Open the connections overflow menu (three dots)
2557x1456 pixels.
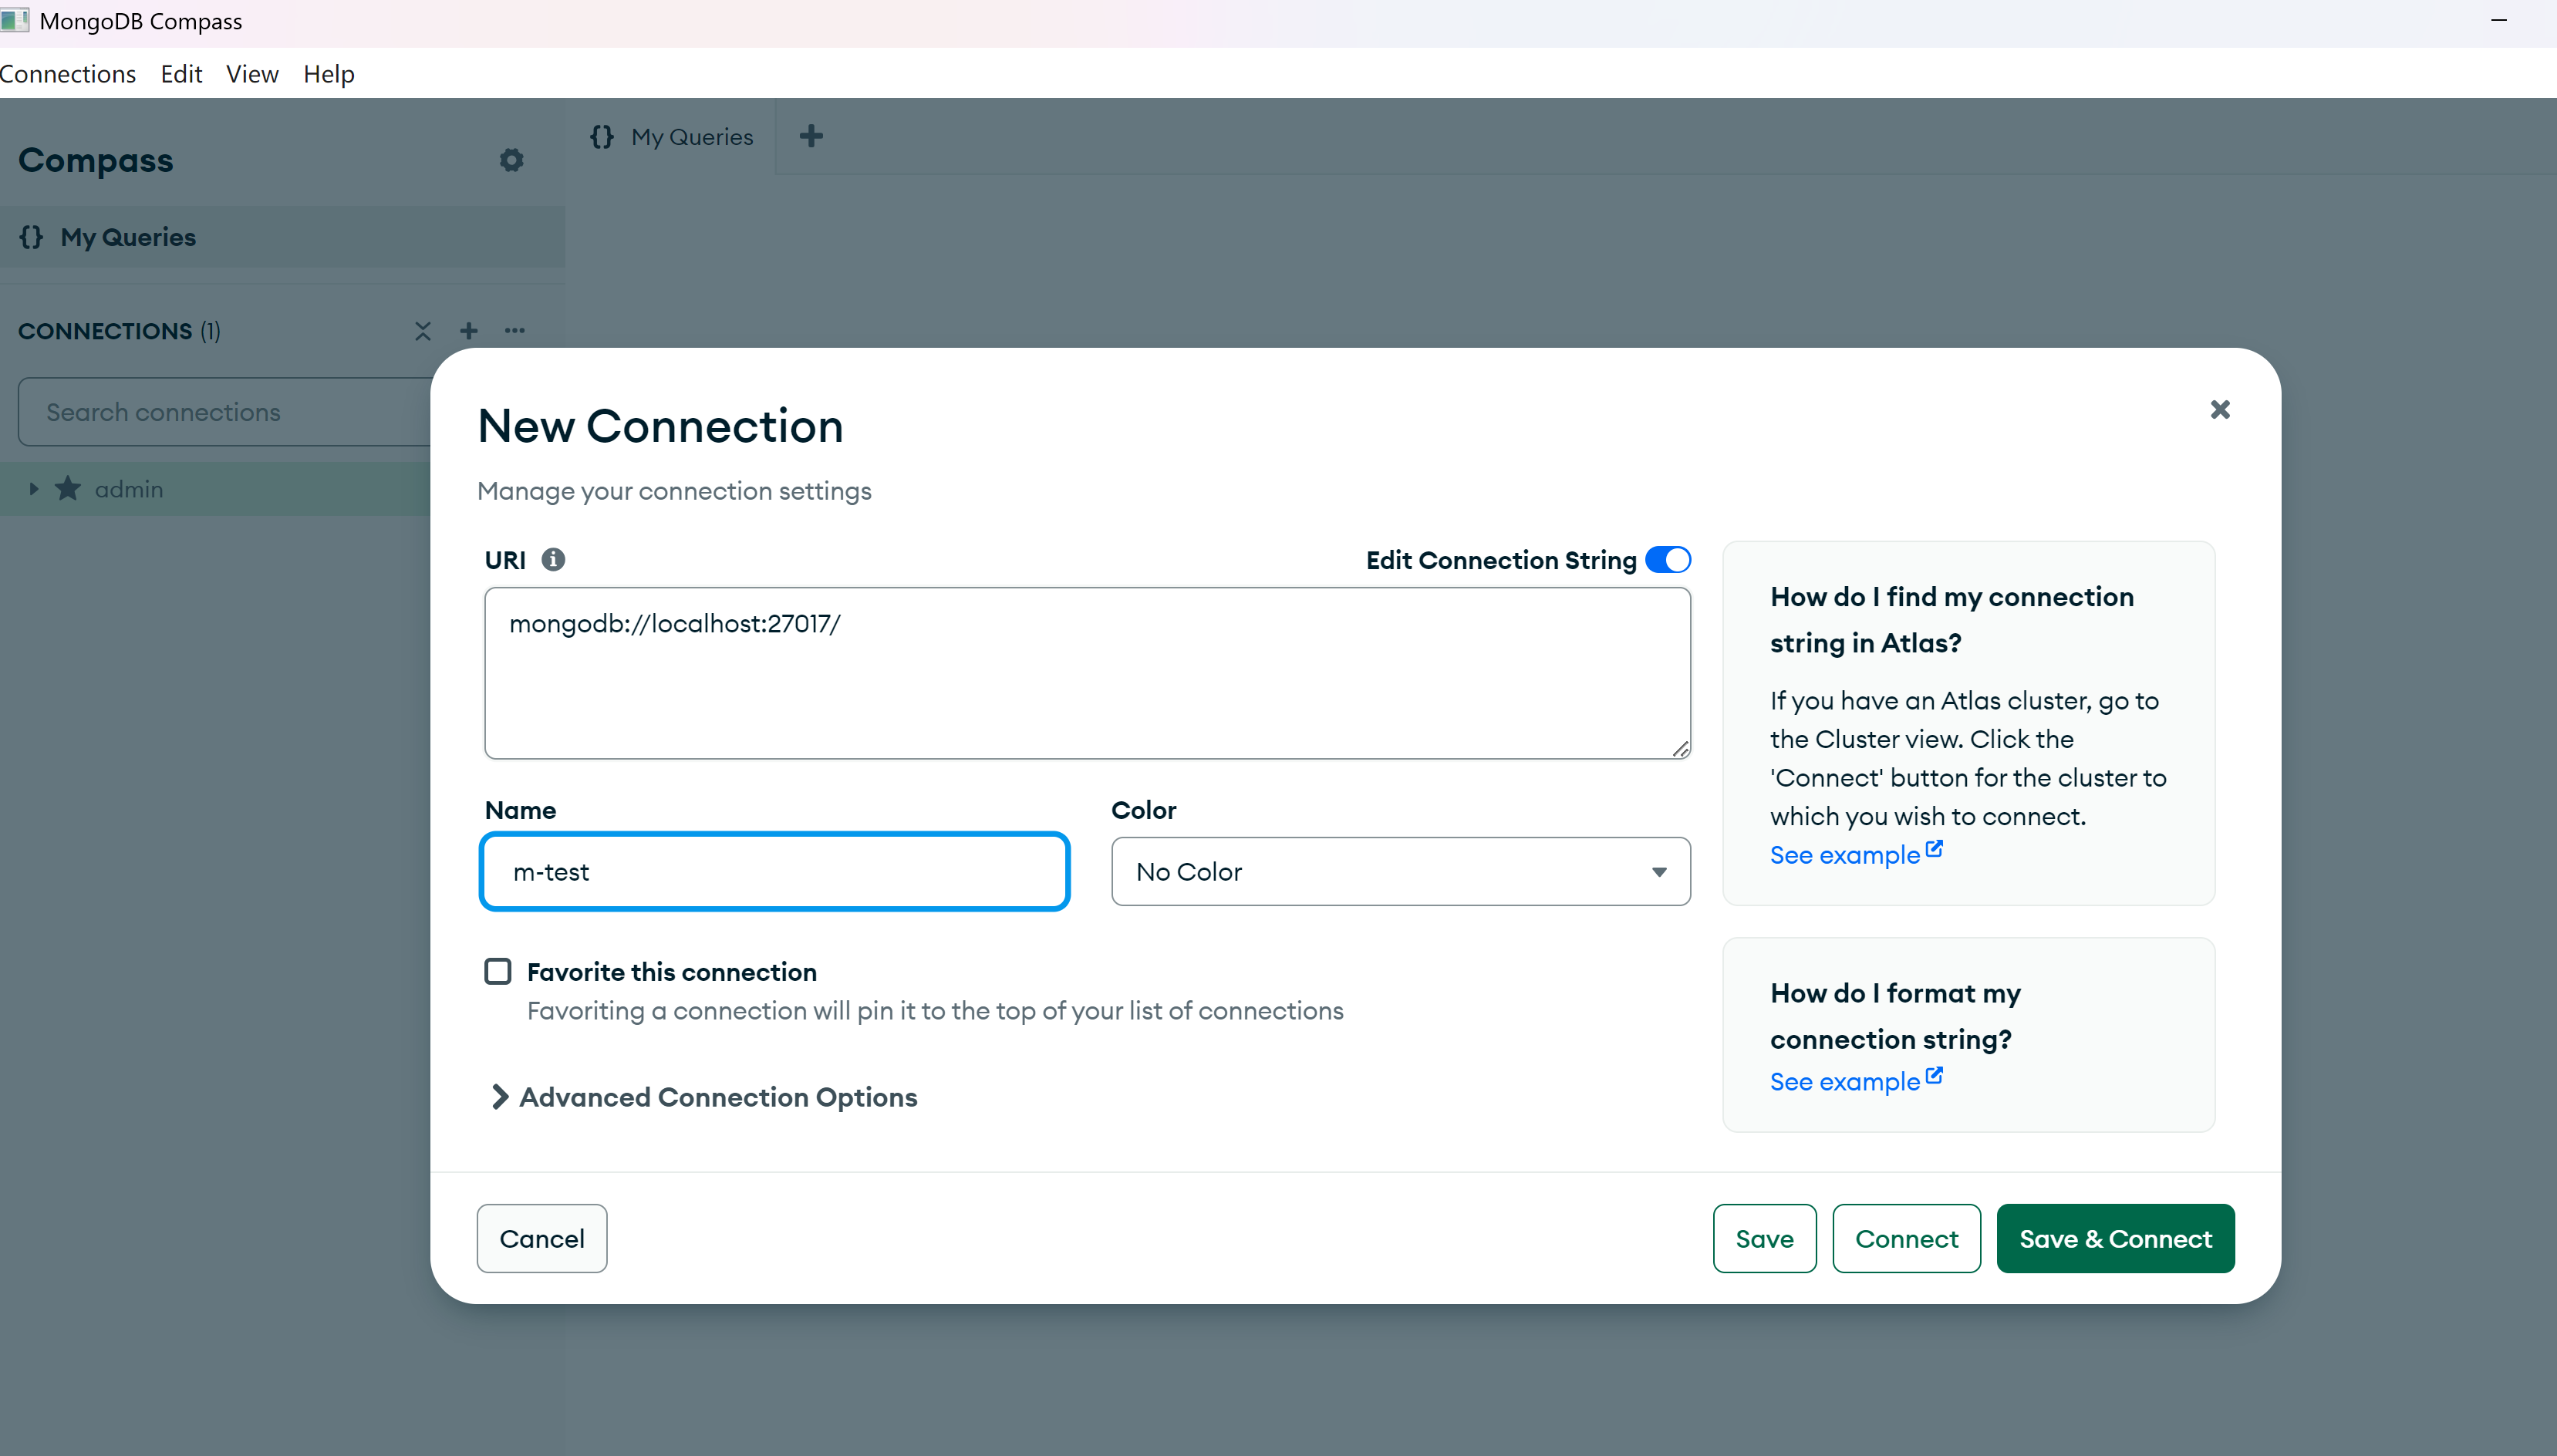pyautogui.click(x=515, y=331)
